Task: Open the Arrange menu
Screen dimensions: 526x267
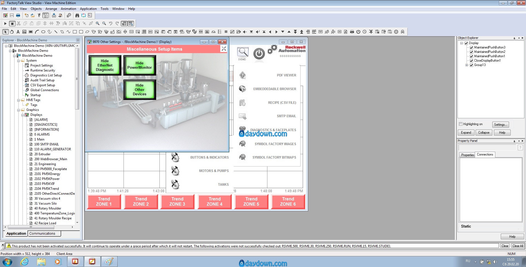Action: pos(51,9)
